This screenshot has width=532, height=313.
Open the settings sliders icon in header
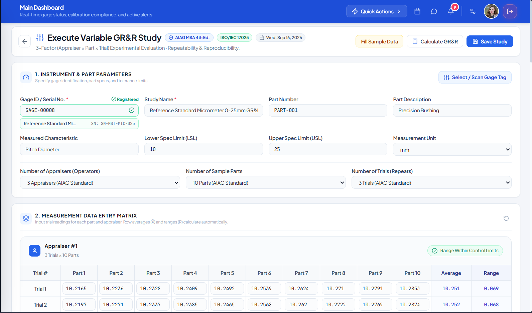[473, 11]
